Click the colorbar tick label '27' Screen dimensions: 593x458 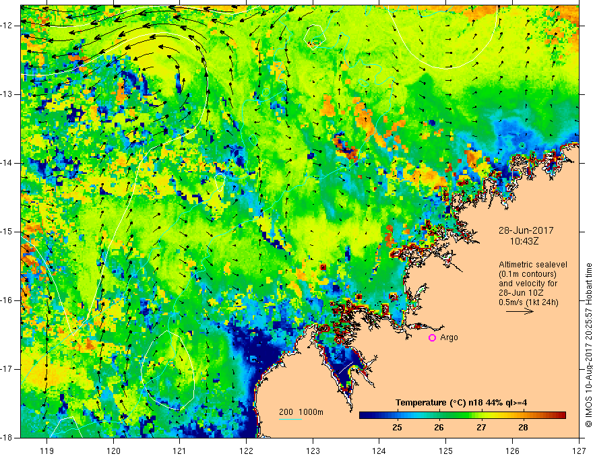point(481,428)
